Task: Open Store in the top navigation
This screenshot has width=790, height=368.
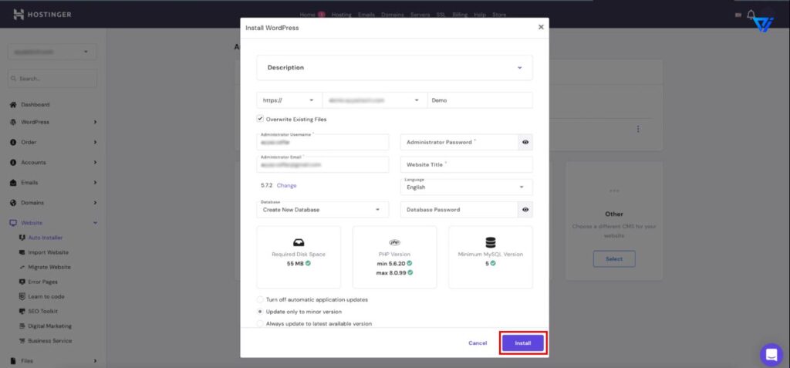Action: [x=499, y=15]
